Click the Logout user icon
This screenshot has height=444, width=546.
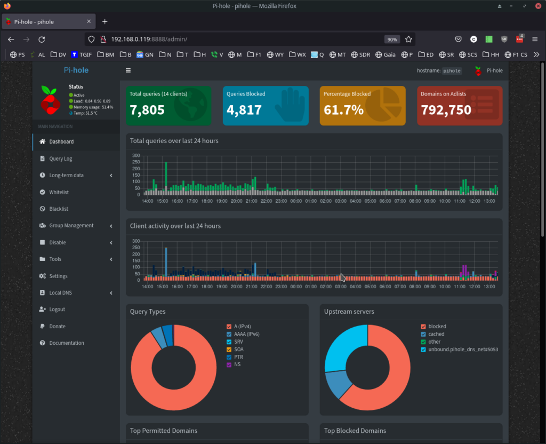coord(42,310)
